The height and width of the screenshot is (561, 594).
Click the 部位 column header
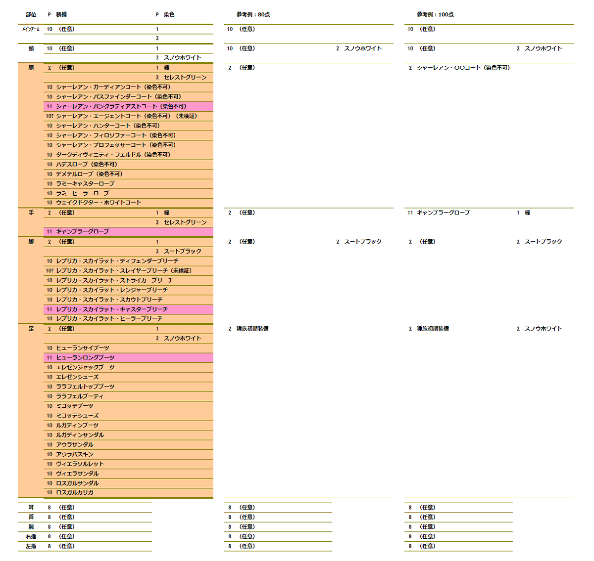(31, 15)
